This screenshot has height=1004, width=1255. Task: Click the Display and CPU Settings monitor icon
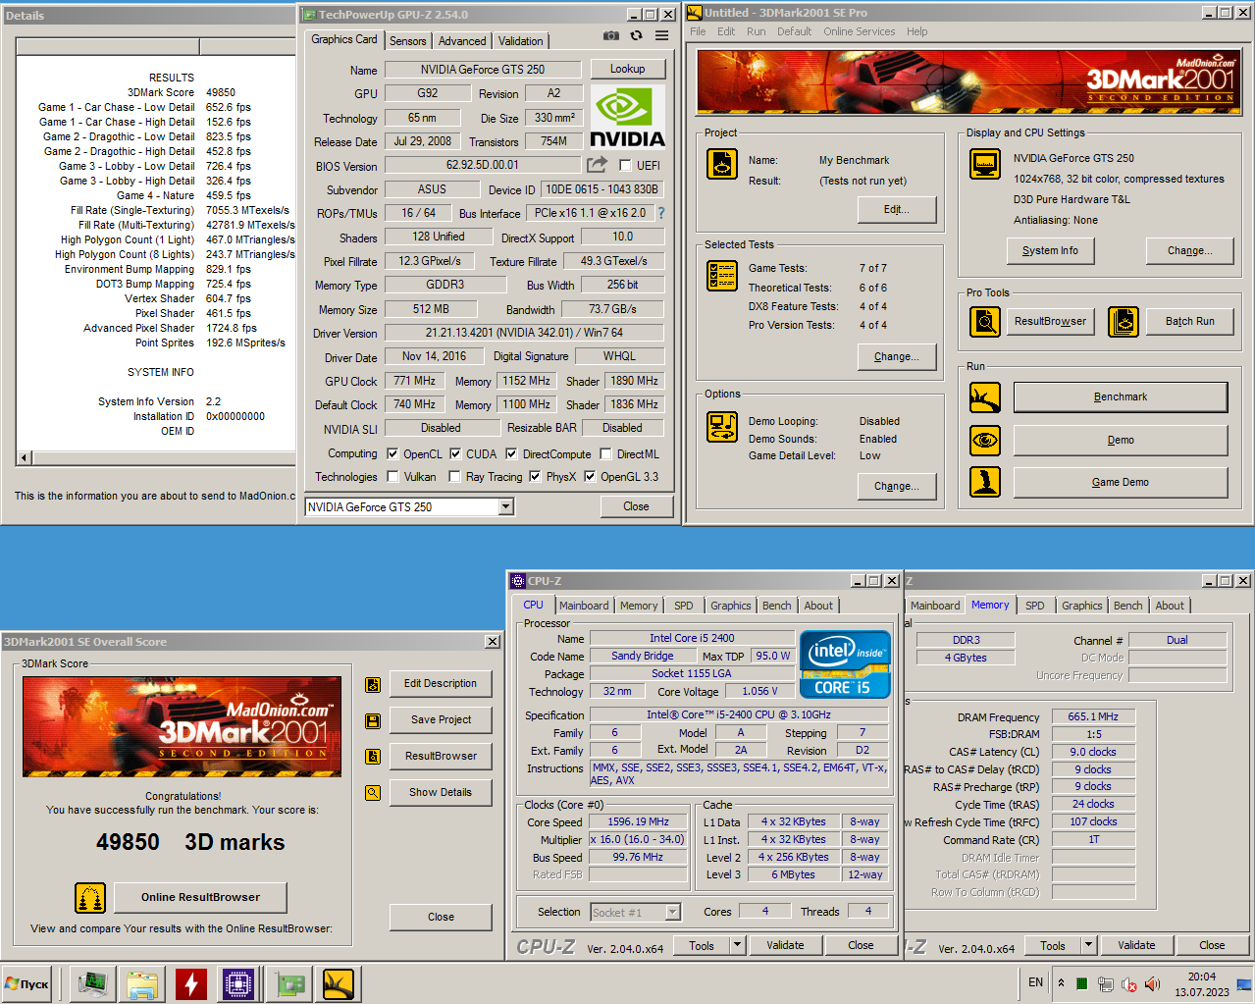pyautogui.click(x=985, y=164)
